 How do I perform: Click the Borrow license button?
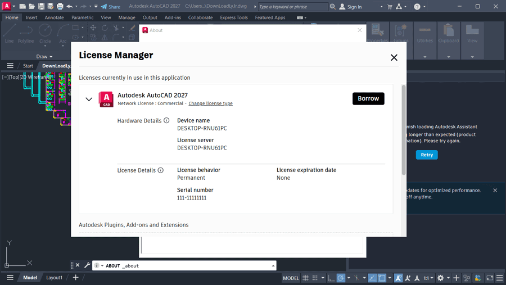368,98
